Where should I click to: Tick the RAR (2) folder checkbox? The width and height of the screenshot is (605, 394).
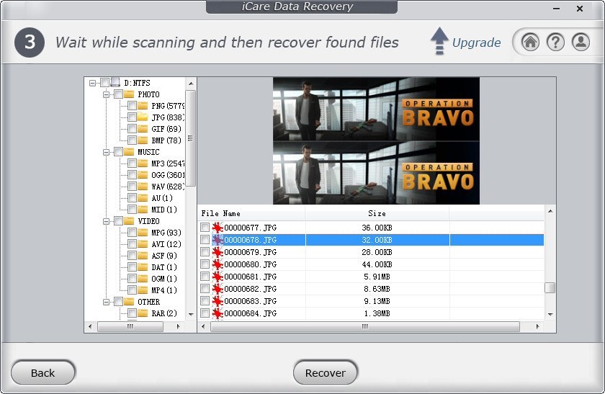[132, 313]
